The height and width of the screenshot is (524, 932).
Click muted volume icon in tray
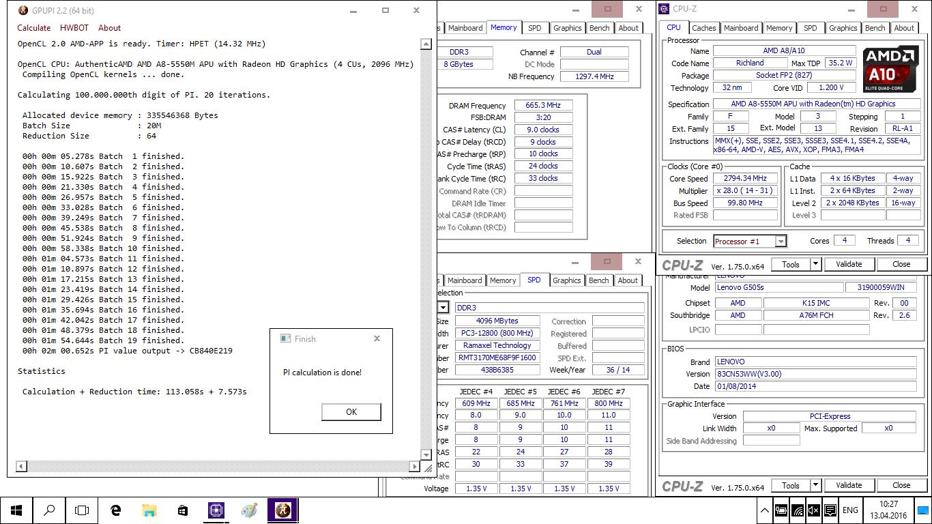click(813, 510)
